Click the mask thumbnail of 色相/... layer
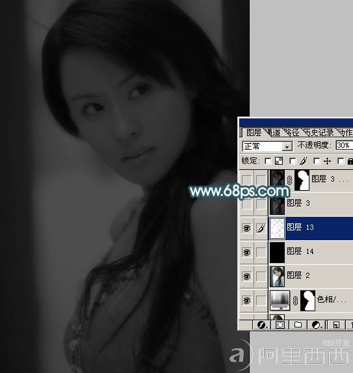The height and width of the screenshot is (373, 353). point(308,301)
